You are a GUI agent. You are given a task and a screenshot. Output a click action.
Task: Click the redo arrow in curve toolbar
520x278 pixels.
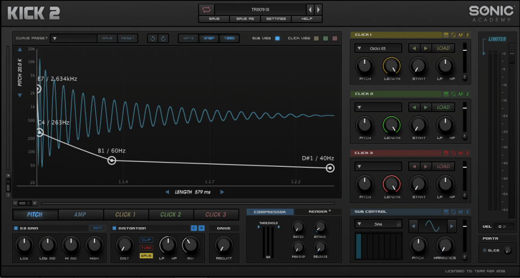tap(164, 38)
